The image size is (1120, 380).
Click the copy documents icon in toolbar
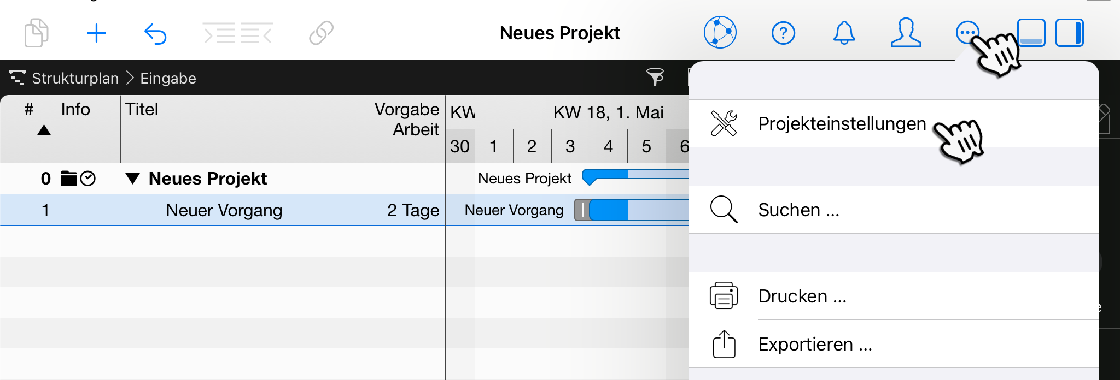[37, 33]
